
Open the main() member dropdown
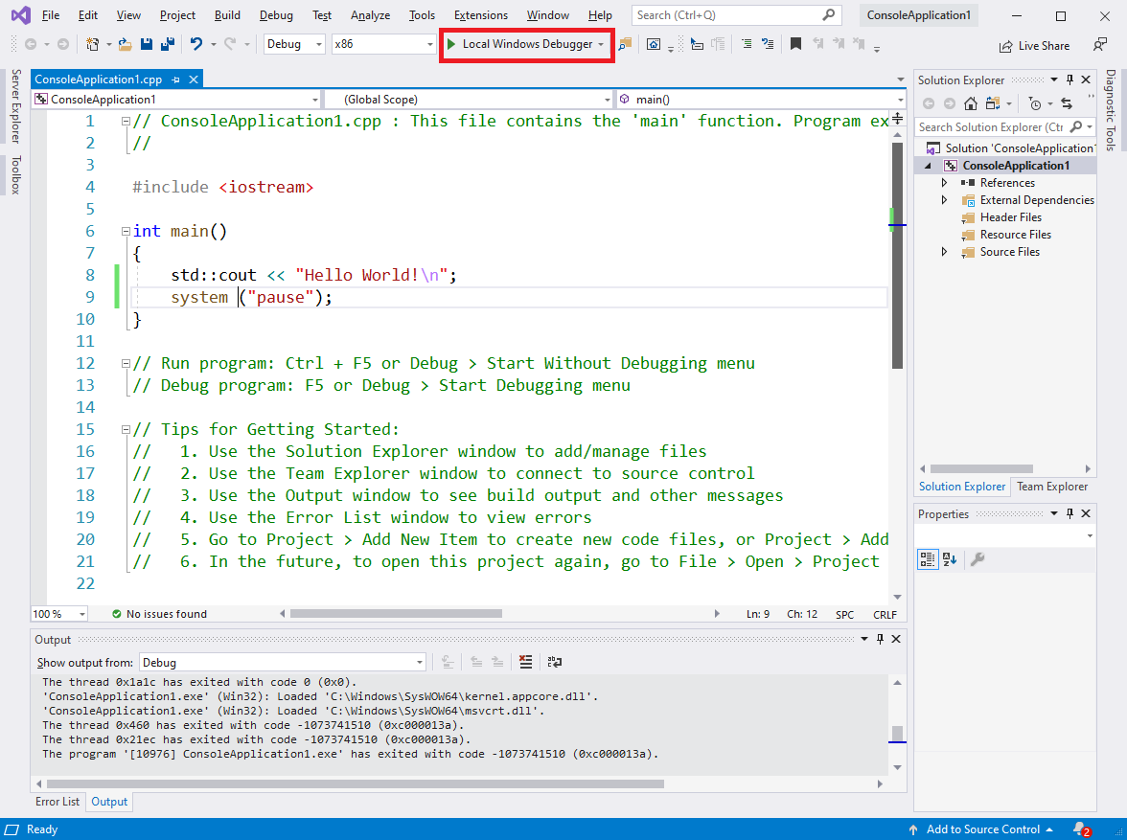click(x=761, y=100)
